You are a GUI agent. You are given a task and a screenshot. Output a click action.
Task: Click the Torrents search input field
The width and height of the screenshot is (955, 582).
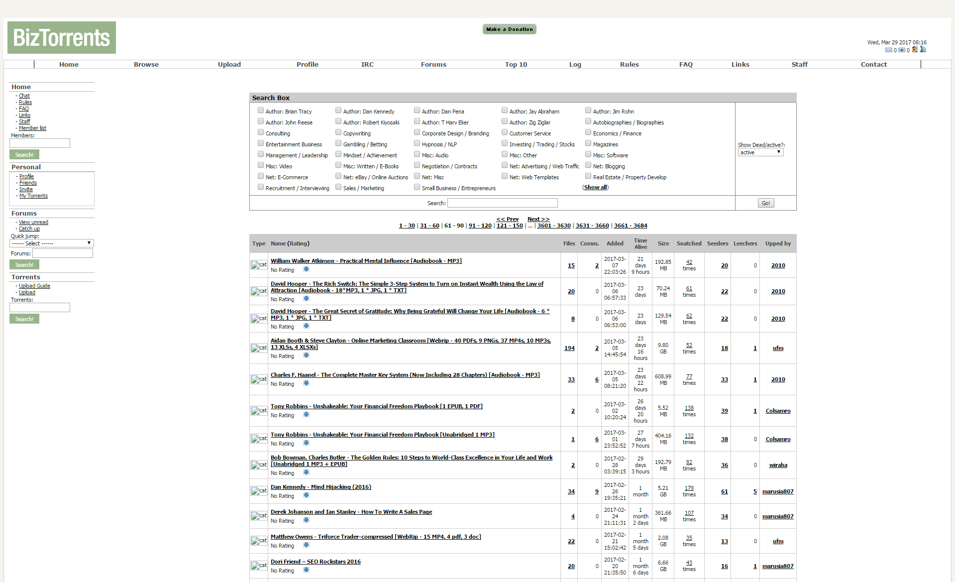point(40,308)
